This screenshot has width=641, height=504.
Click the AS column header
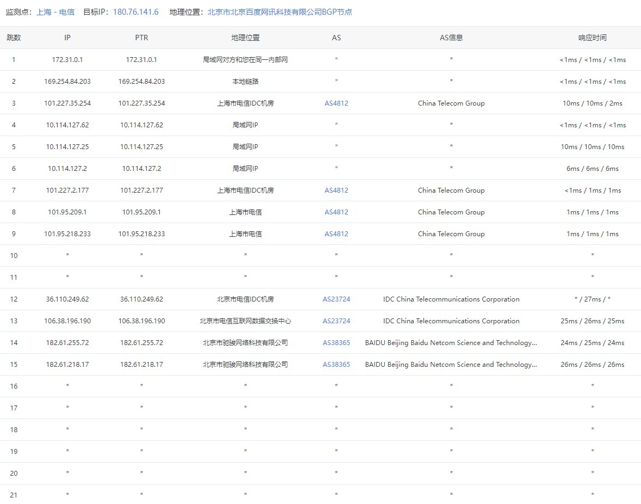(337, 38)
